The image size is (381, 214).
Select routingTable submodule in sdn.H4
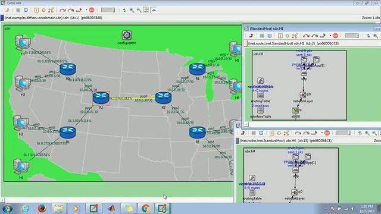tap(252, 193)
